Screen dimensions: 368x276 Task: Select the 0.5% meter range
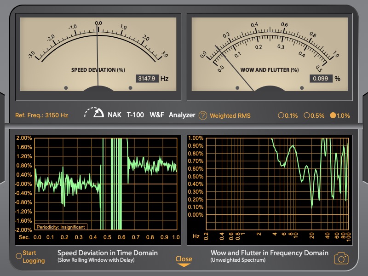(314, 115)
